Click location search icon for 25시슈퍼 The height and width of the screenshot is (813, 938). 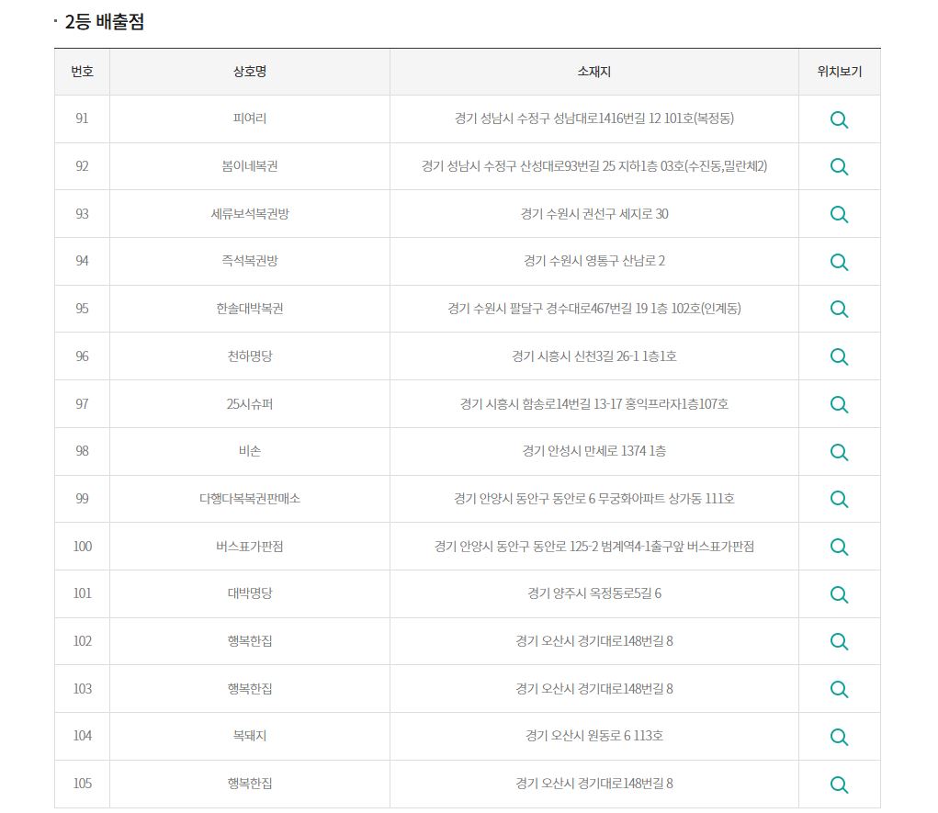(839, 404)
